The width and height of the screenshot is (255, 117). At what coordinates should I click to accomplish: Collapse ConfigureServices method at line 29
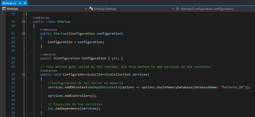[x=24, y=75]
